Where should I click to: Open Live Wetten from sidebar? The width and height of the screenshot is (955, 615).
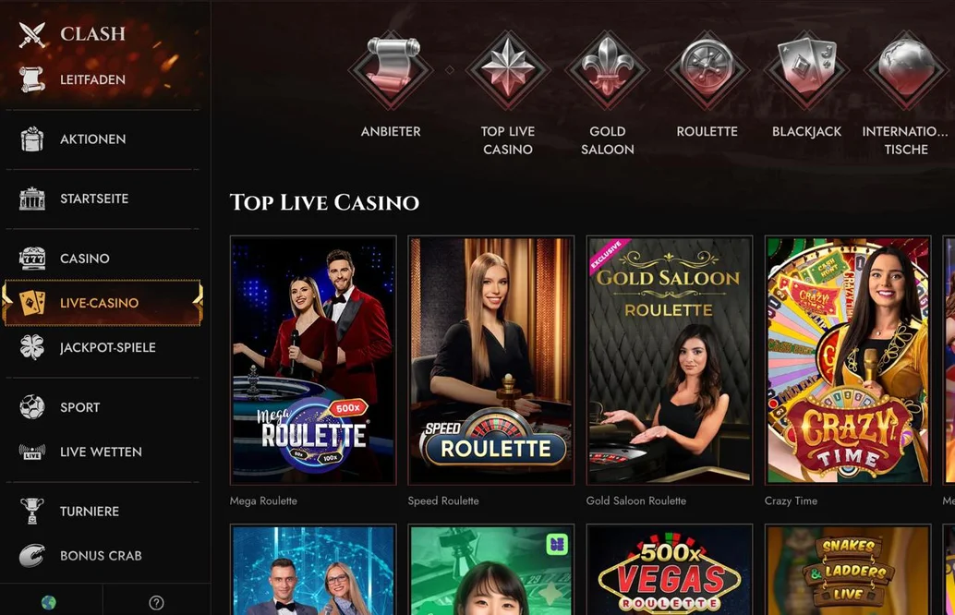click(103, 452)
